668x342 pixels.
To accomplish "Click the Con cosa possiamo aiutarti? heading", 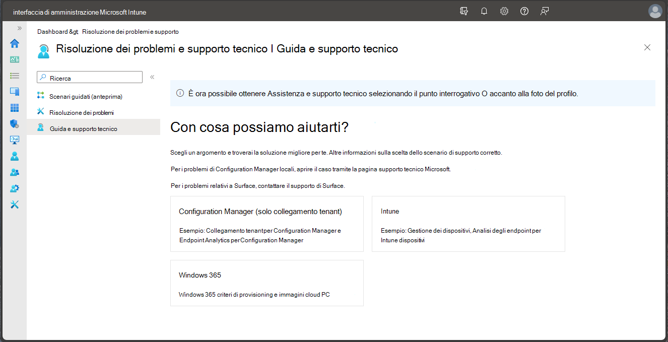I will pyautogui.click(x=259, y=127).
